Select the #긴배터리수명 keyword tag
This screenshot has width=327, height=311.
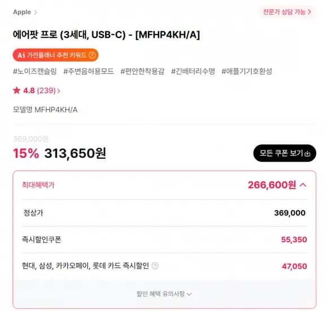pyautogui.click(x=193, y=71)
